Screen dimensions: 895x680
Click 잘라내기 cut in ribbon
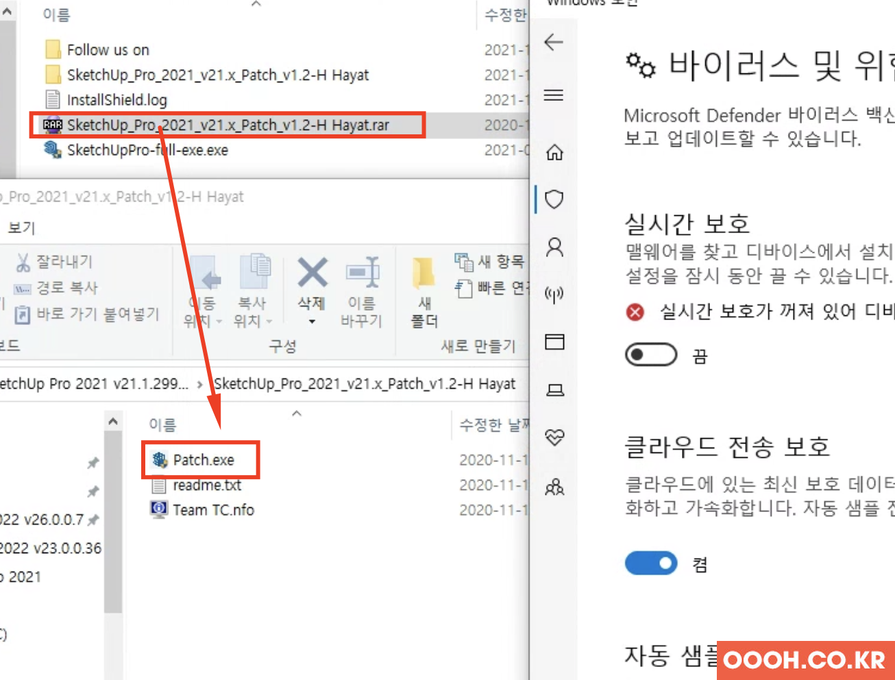[55, 262]
